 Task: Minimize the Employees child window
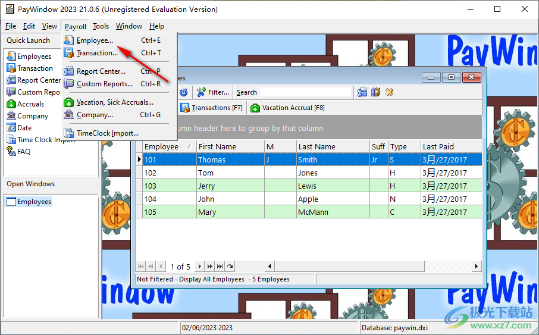click(431, 77)
